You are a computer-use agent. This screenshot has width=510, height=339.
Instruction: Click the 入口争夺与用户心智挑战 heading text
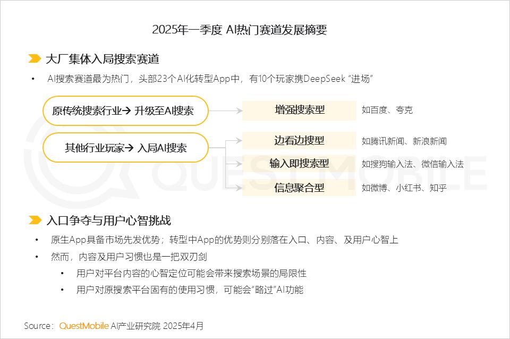coord(108,220)
